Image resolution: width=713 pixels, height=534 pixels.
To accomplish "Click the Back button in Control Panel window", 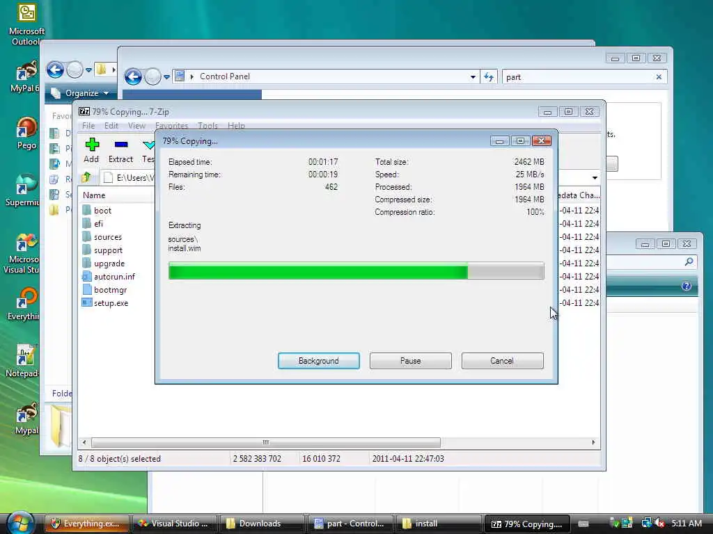I will [x=133, y=76].
